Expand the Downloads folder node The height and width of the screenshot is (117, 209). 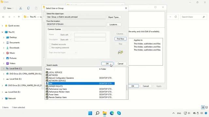click(4, 48)
